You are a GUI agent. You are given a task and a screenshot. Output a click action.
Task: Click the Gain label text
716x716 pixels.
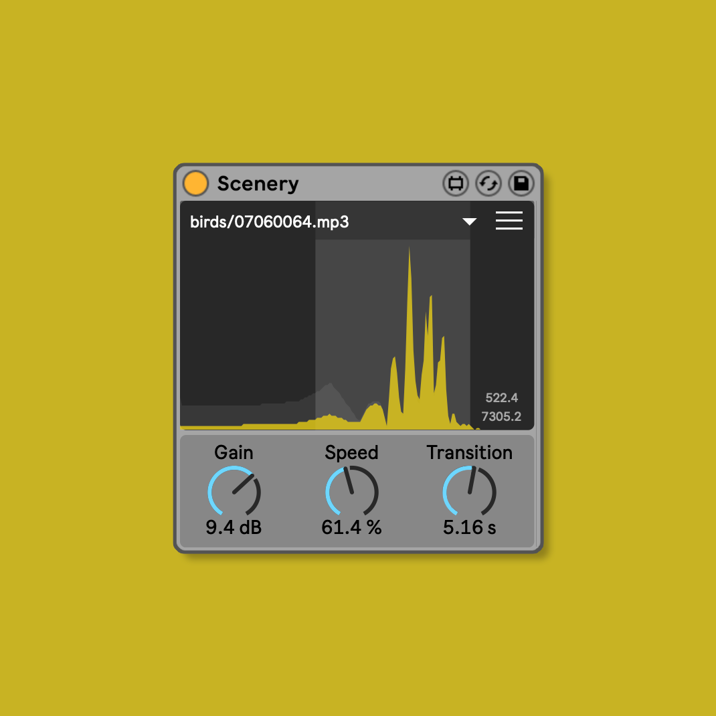pos(234,453)
